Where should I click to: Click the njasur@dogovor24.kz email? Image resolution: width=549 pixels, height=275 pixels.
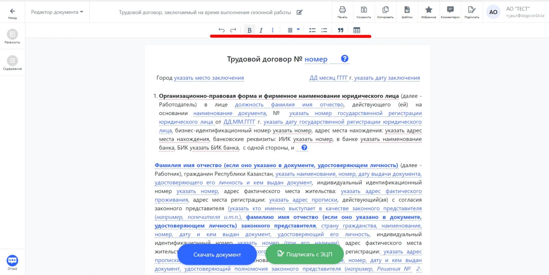click(x=525, y=16)
